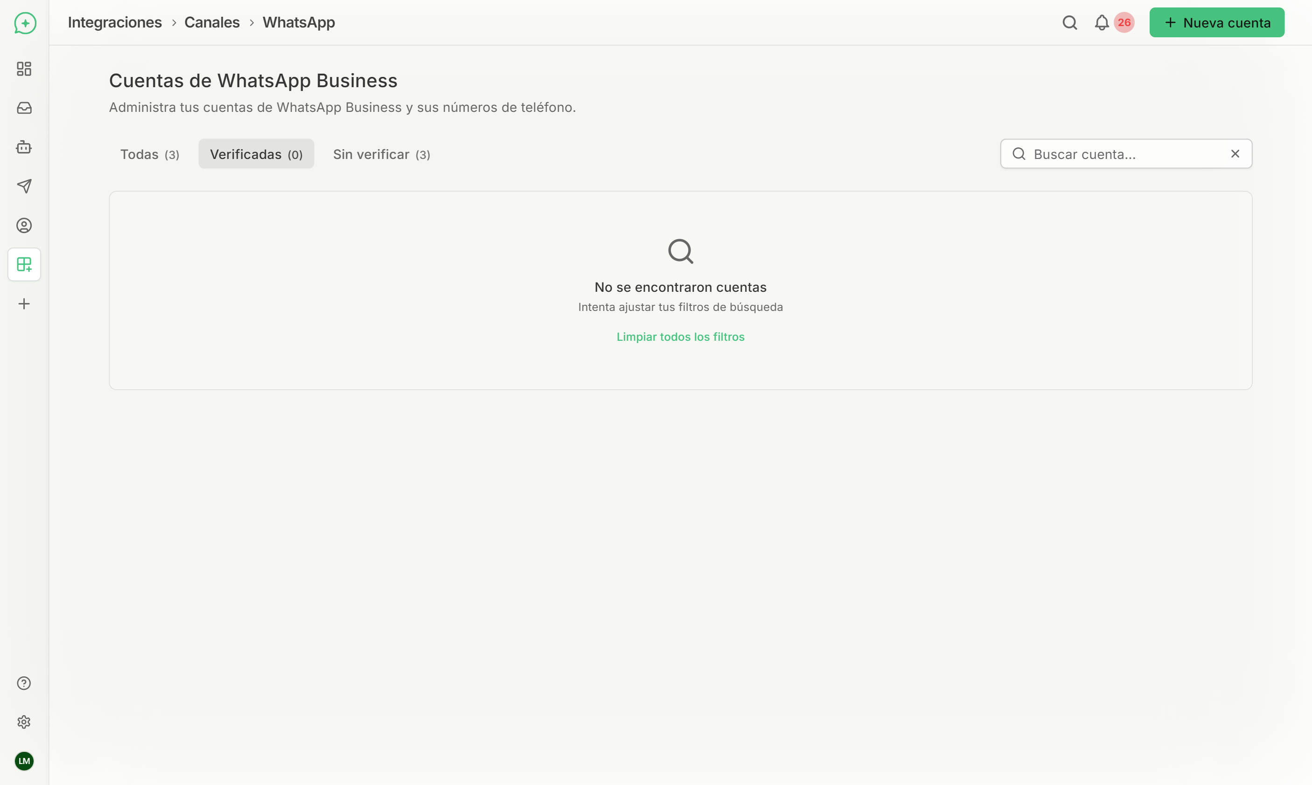Open the dashboard grid icon
The height and width of the screenshot is (785, 1312).
24,69
